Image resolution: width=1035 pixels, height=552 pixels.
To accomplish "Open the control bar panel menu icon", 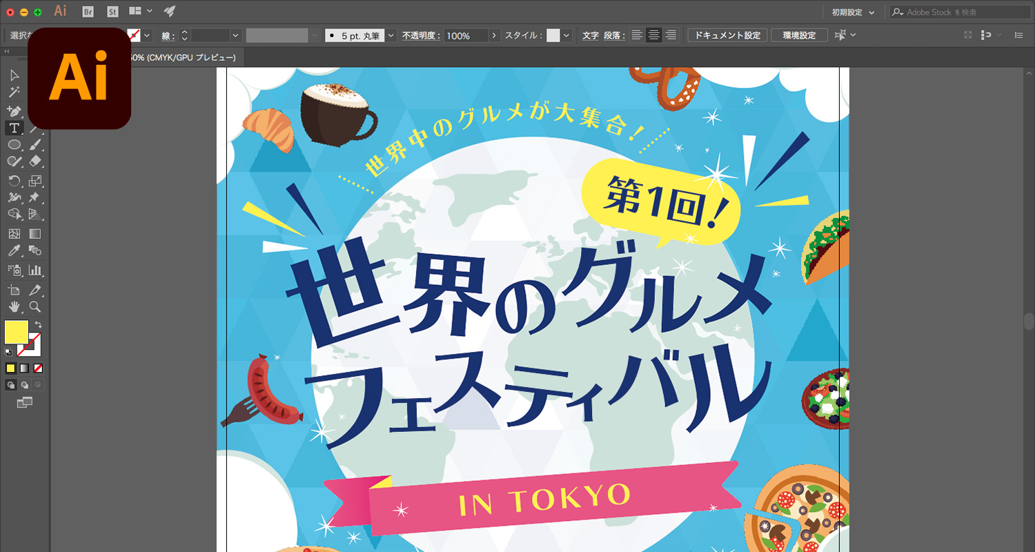I will click(1018, 35).
